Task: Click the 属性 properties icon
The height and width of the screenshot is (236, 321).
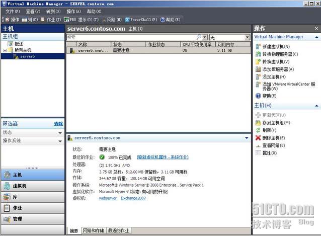Action: click(x=258, y=153)
